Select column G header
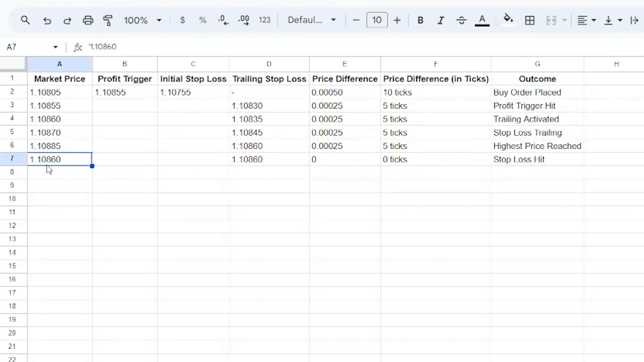Image resolution: width=644 pixels, height=362 pixels. pyautogui.click(x=537, y=64)
